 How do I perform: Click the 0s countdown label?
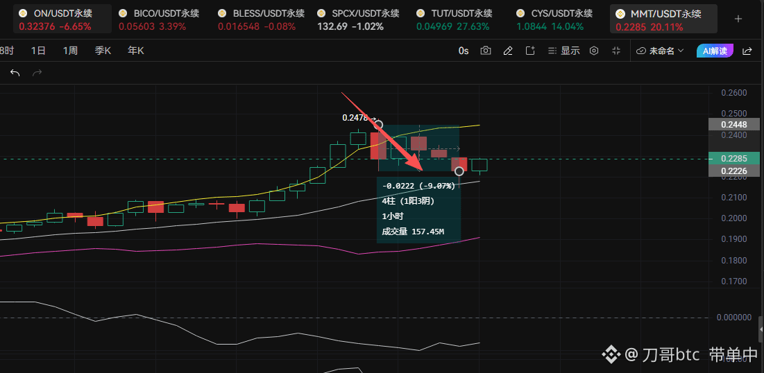(x=464, y=51)
